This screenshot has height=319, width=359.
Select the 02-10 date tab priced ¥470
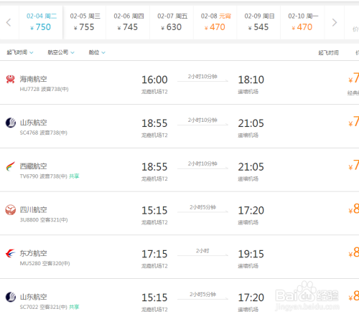click(302, 22)
